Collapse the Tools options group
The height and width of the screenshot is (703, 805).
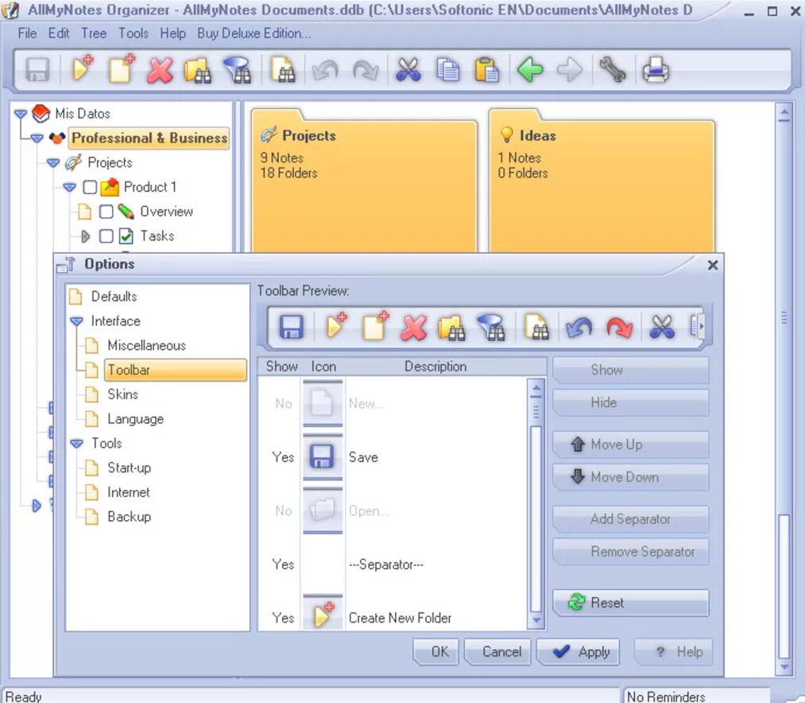point(76,444)
